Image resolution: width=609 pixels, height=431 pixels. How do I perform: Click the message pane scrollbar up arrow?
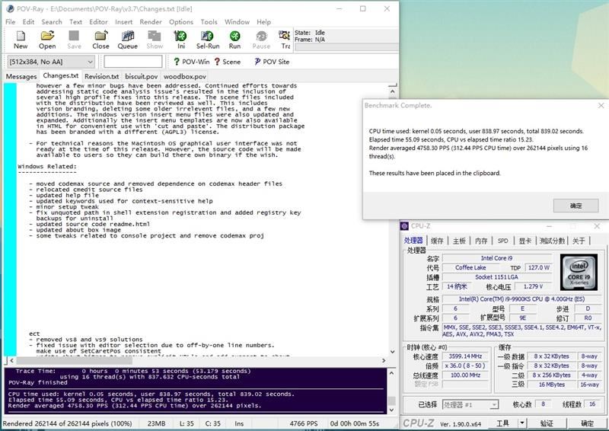(391, 372)
